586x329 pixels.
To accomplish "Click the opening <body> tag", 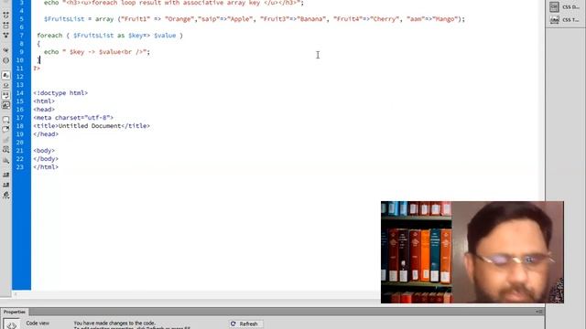I will click(x=44, y=150).
